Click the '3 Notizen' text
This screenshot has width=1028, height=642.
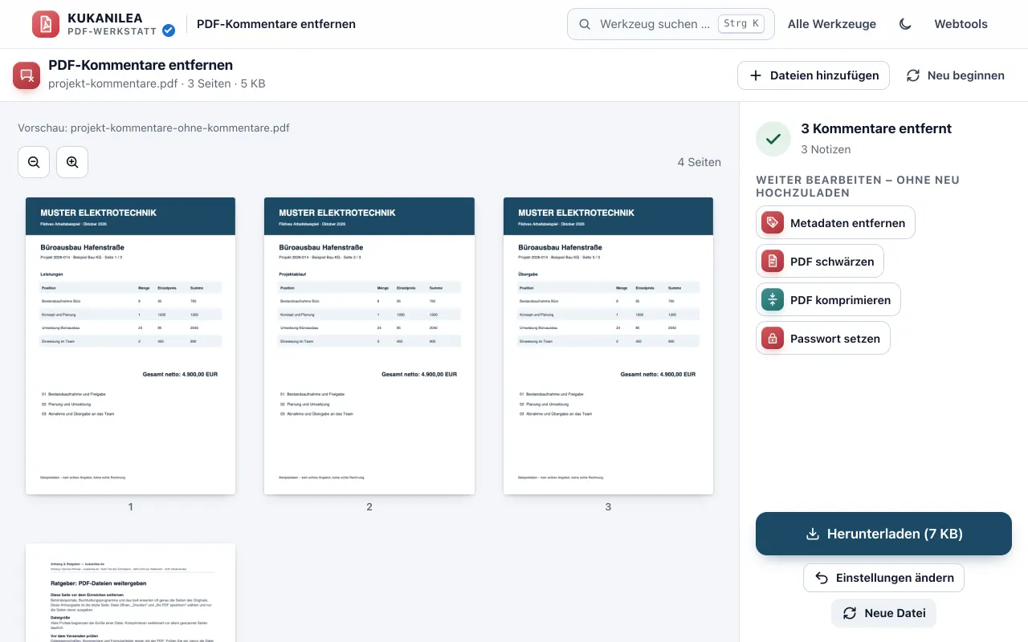pyautogui.click(x=826, y=149)
